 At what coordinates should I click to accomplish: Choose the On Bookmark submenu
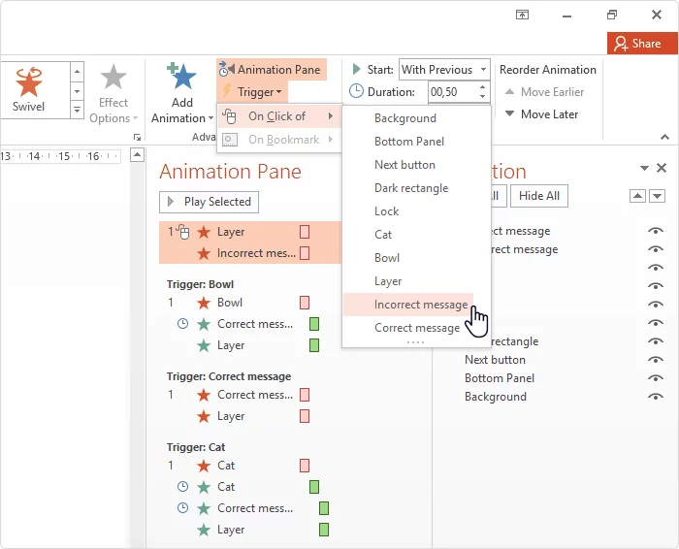pyautogui.click(x=279, y=140)
